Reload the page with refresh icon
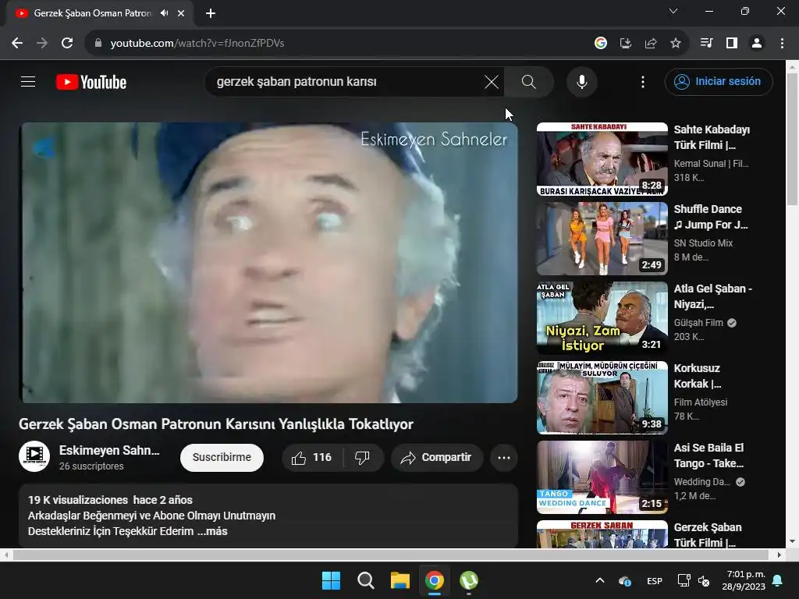The image size is (799, 599). click(x=67, y=44)
